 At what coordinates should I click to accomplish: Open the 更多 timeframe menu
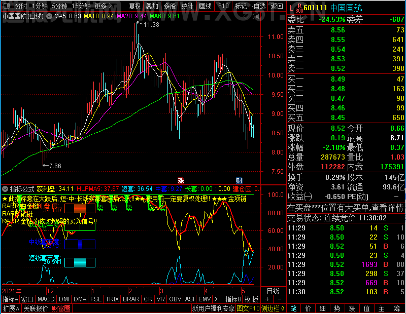tap(103, 6)
